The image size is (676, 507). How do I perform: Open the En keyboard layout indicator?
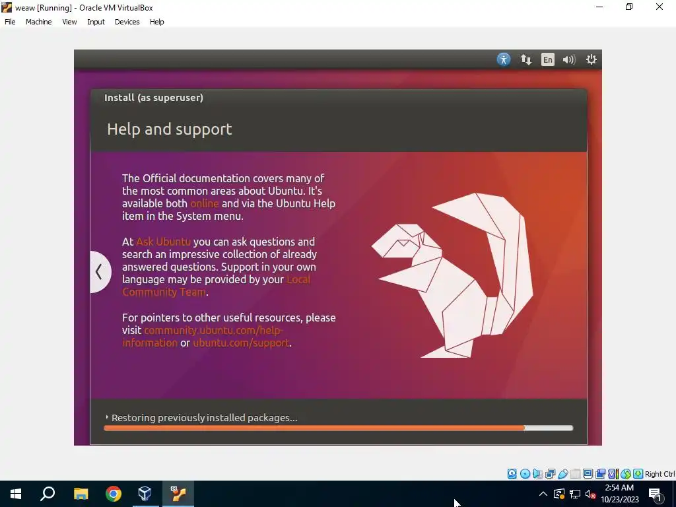(547, 59)
